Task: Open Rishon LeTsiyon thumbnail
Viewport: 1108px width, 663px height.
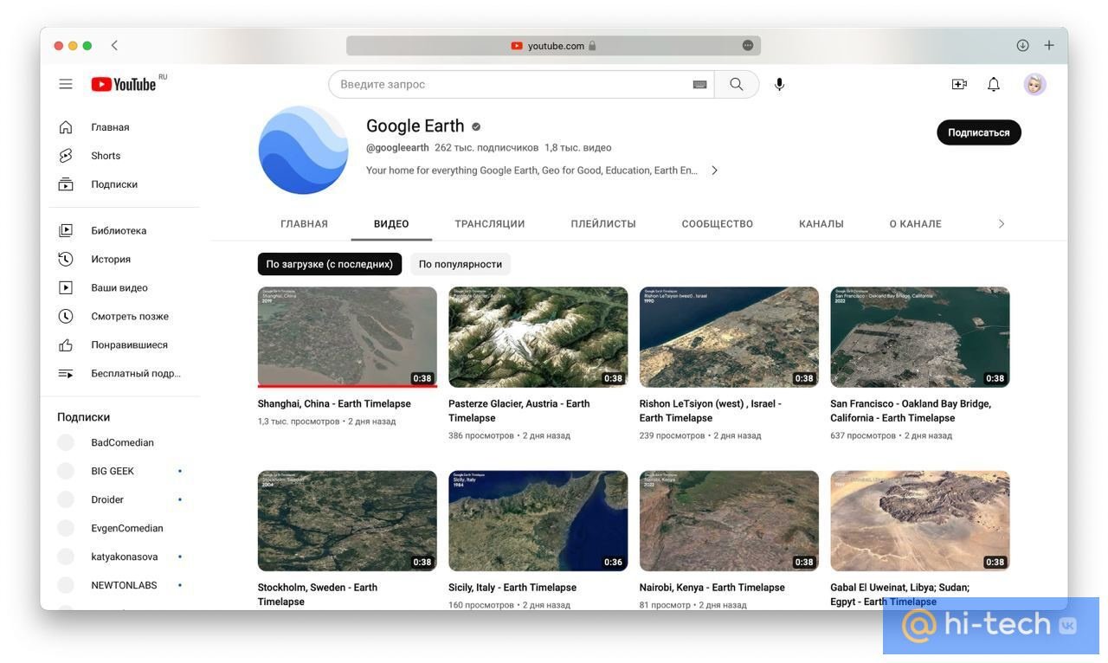Action: (729, 337)
